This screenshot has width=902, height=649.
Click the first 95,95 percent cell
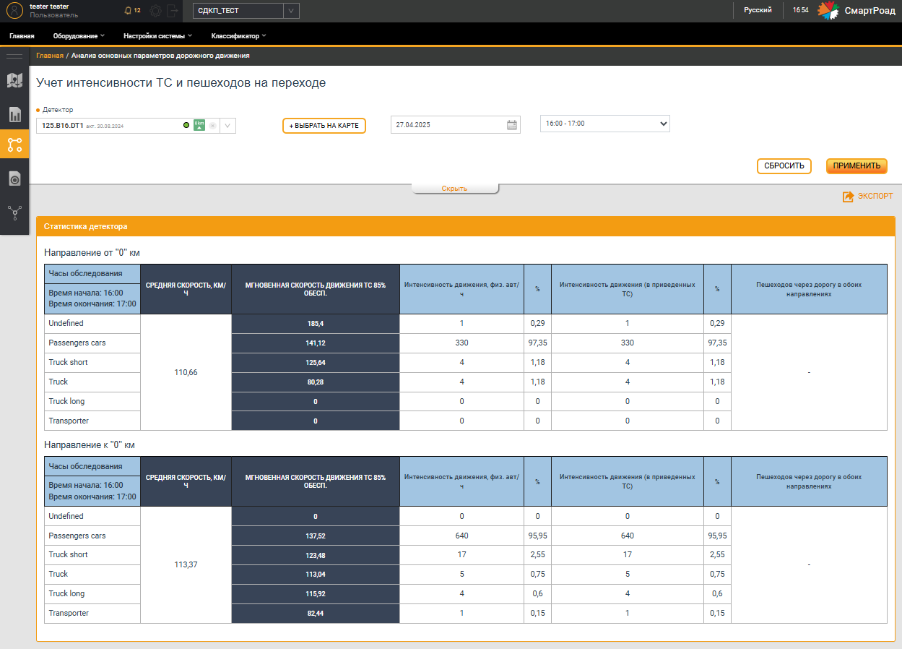(537, 536)
